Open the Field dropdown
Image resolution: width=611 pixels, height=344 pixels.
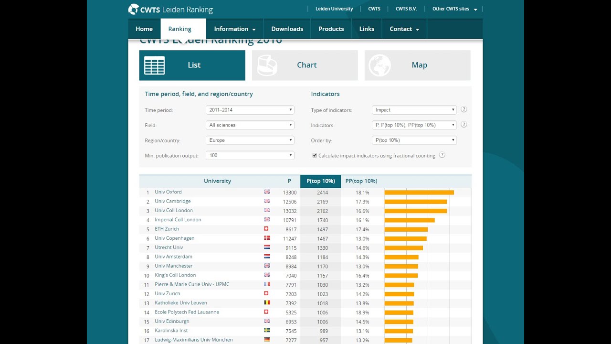pyautogui.click(x=250, y=125)
